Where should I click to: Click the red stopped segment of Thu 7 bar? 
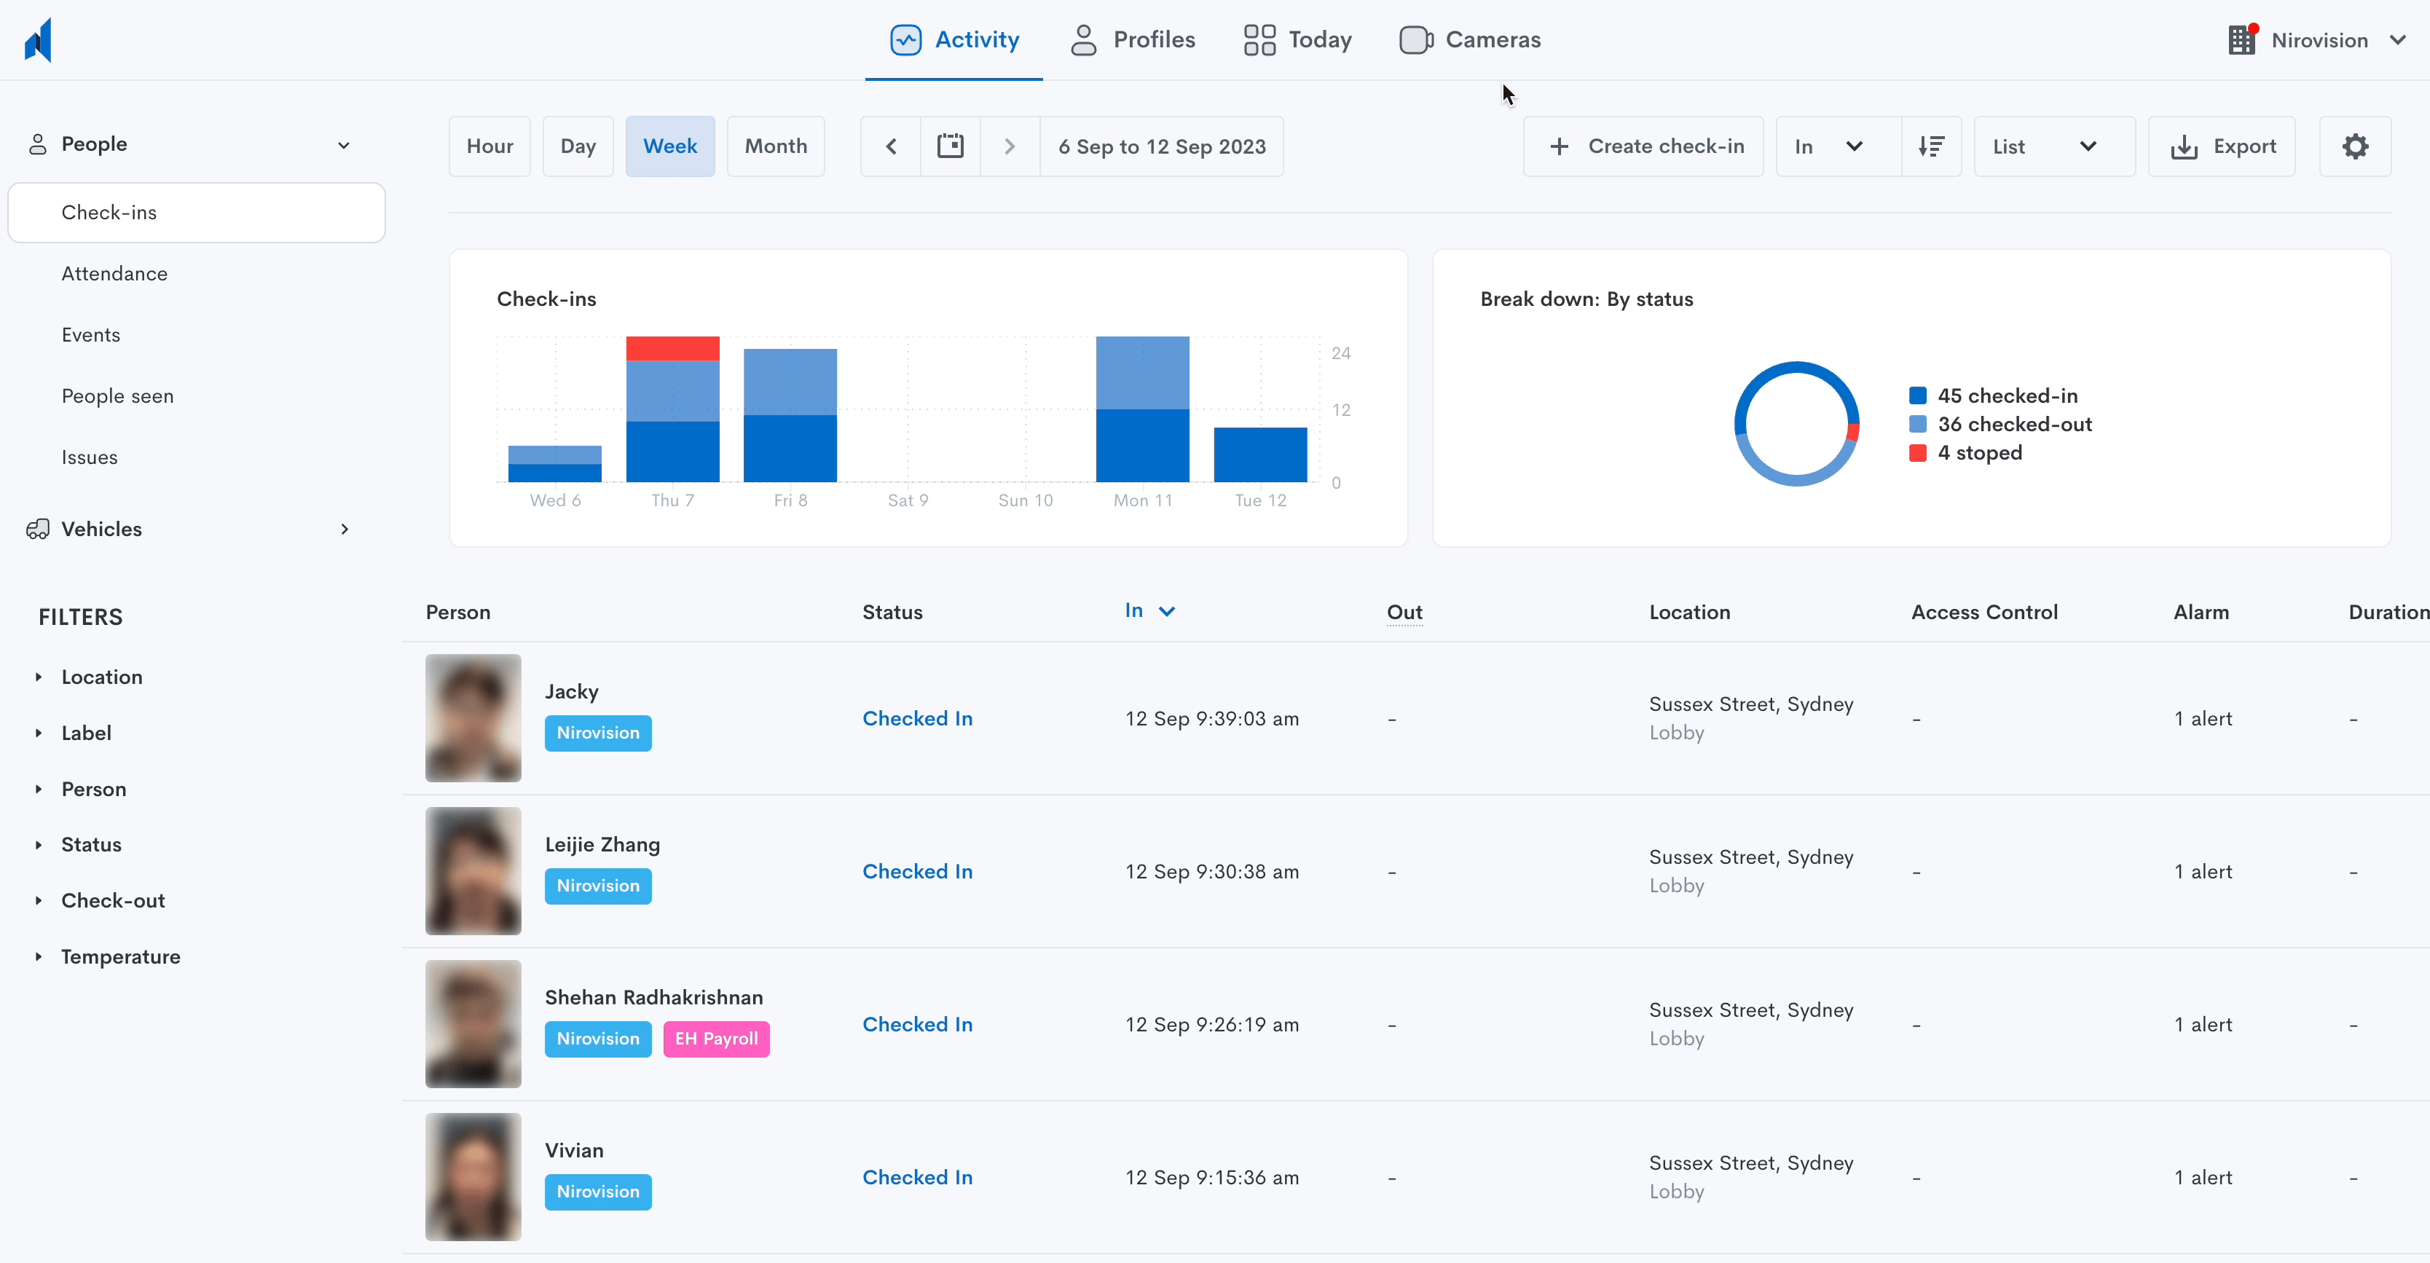pos(672,348)
